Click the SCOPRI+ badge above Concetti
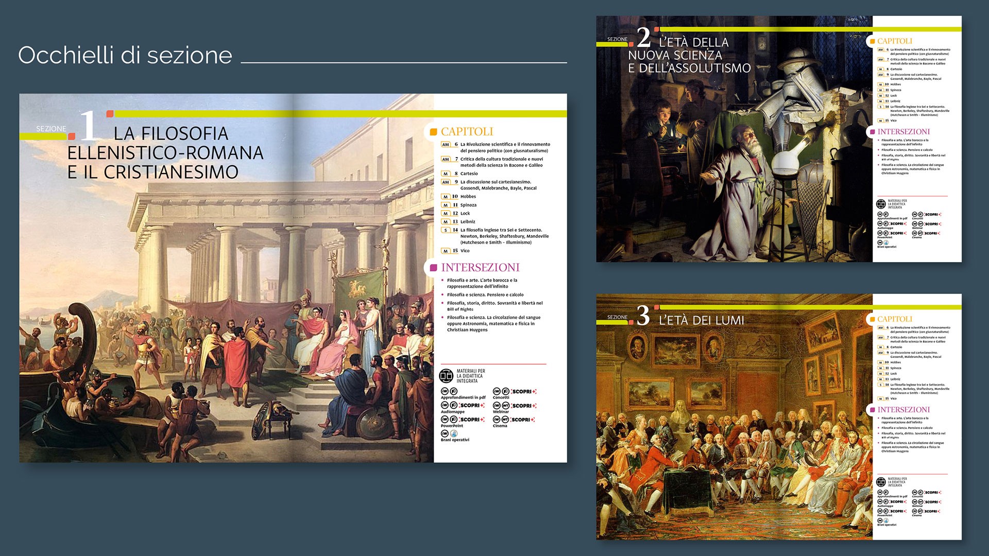Screen dimensions: 989x556 point(523,392)
